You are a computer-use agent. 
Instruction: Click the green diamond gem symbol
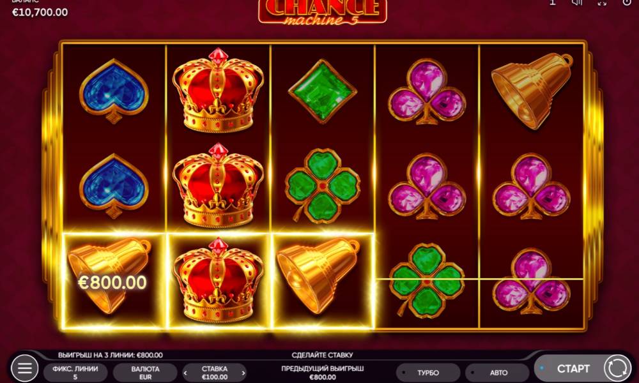322,91
